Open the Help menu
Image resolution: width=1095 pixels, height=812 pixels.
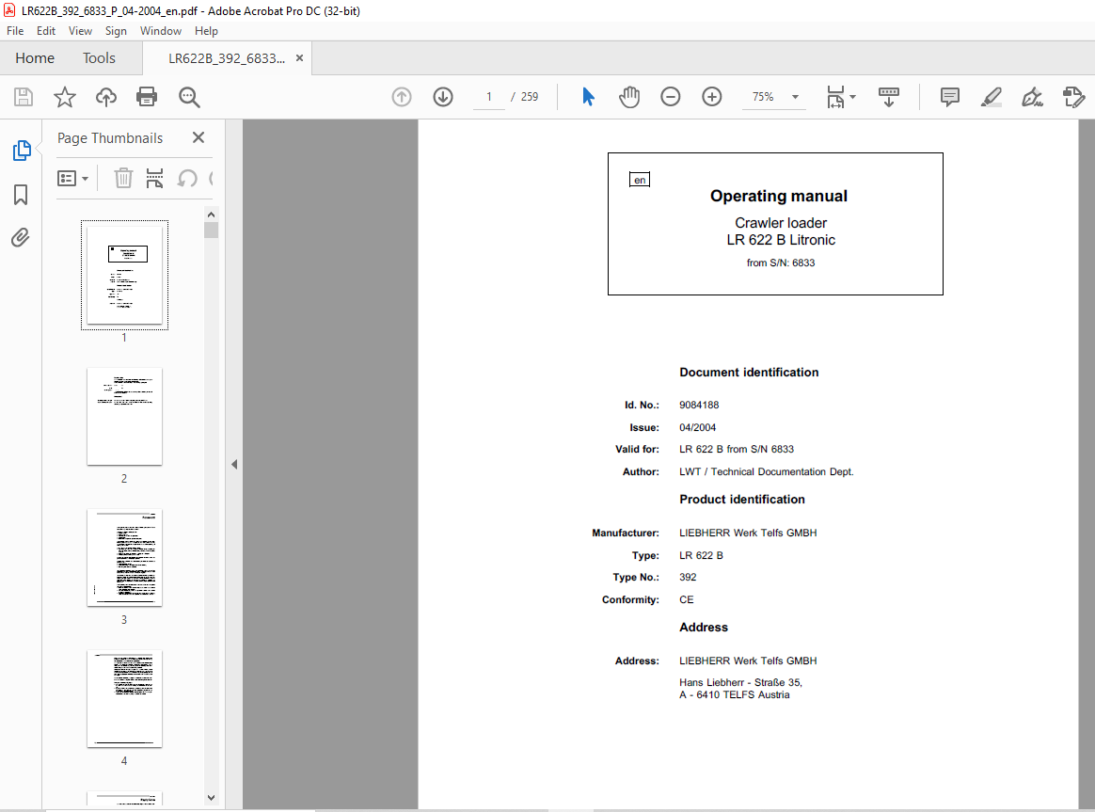pos(206,31)
